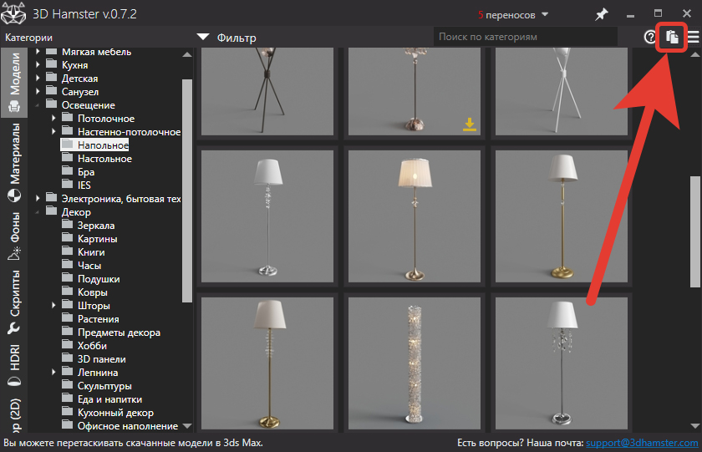Expand the Электроника, бытовая тех category

click(x=38, y=198)
